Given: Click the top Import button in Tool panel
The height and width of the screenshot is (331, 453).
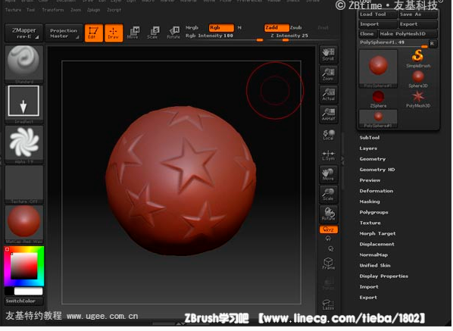Looking at the screenshot, I should point(378,24).
